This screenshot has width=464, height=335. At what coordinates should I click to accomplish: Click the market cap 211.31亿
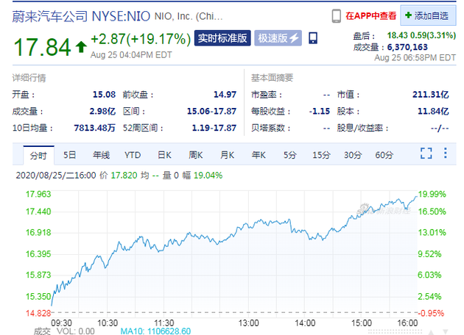431,95
